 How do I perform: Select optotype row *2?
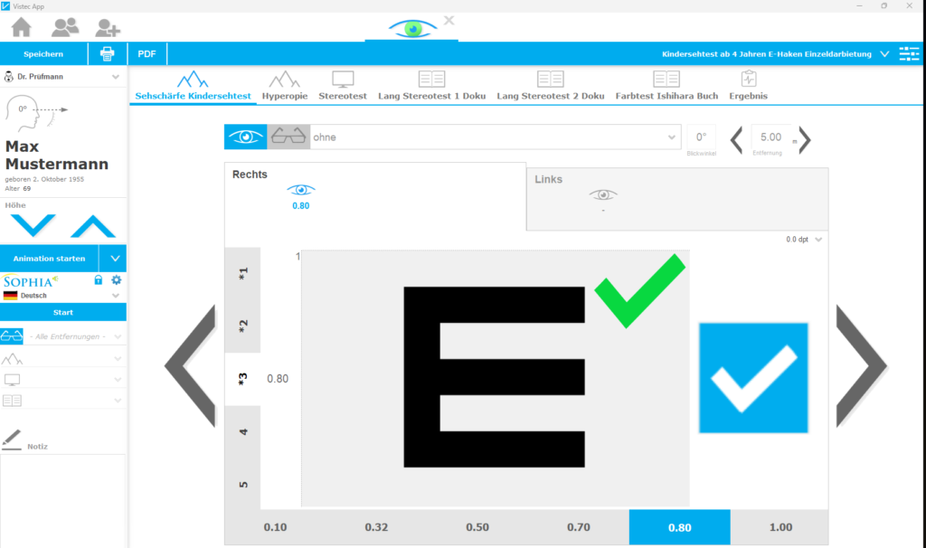[242, 326]
